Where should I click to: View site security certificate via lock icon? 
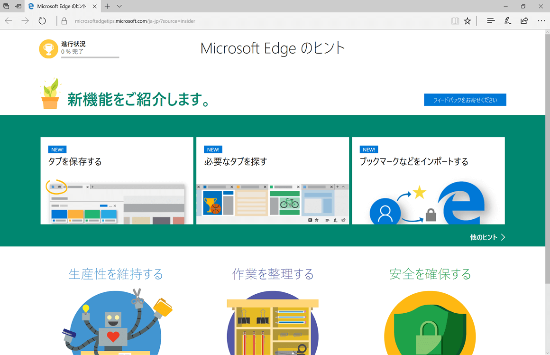(63, 21)
